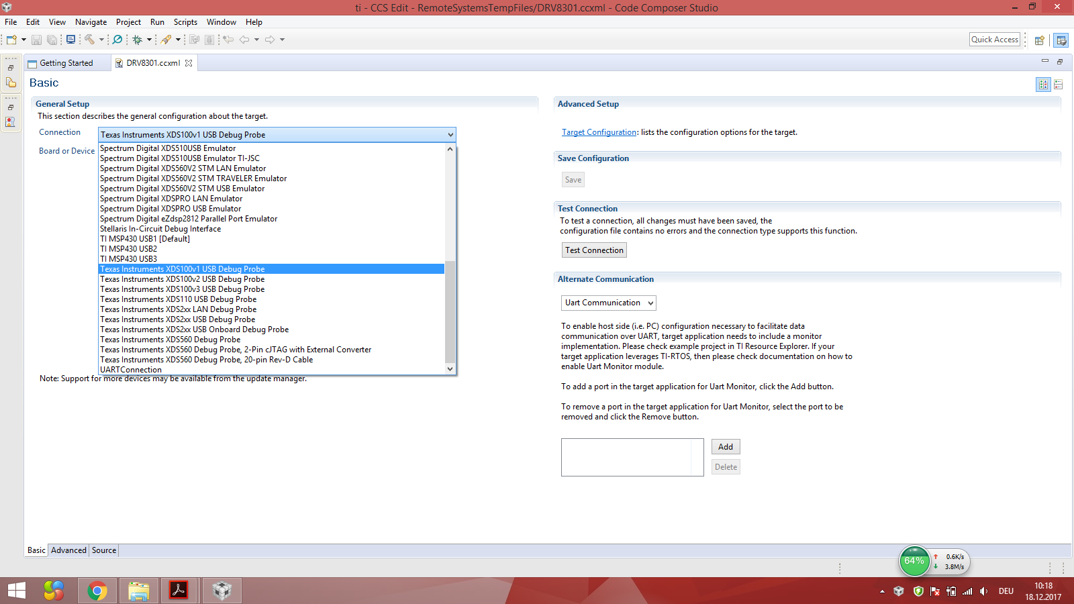Screen dimensions: 1074x604
Task: Expand the New wizard dropdown arrow
Action: click(x=23, y=40)
